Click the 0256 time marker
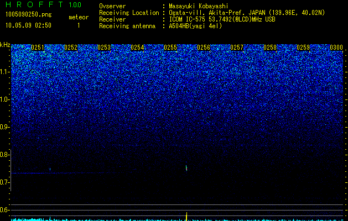The image size is (348, 221). [x=204, y=48]
